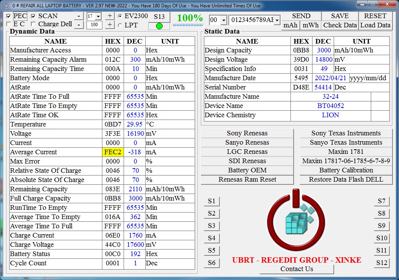Viewport: 399px width, 280px height.
Task: Click the progress bar under 100%
Action: click(x=188, y=25)
